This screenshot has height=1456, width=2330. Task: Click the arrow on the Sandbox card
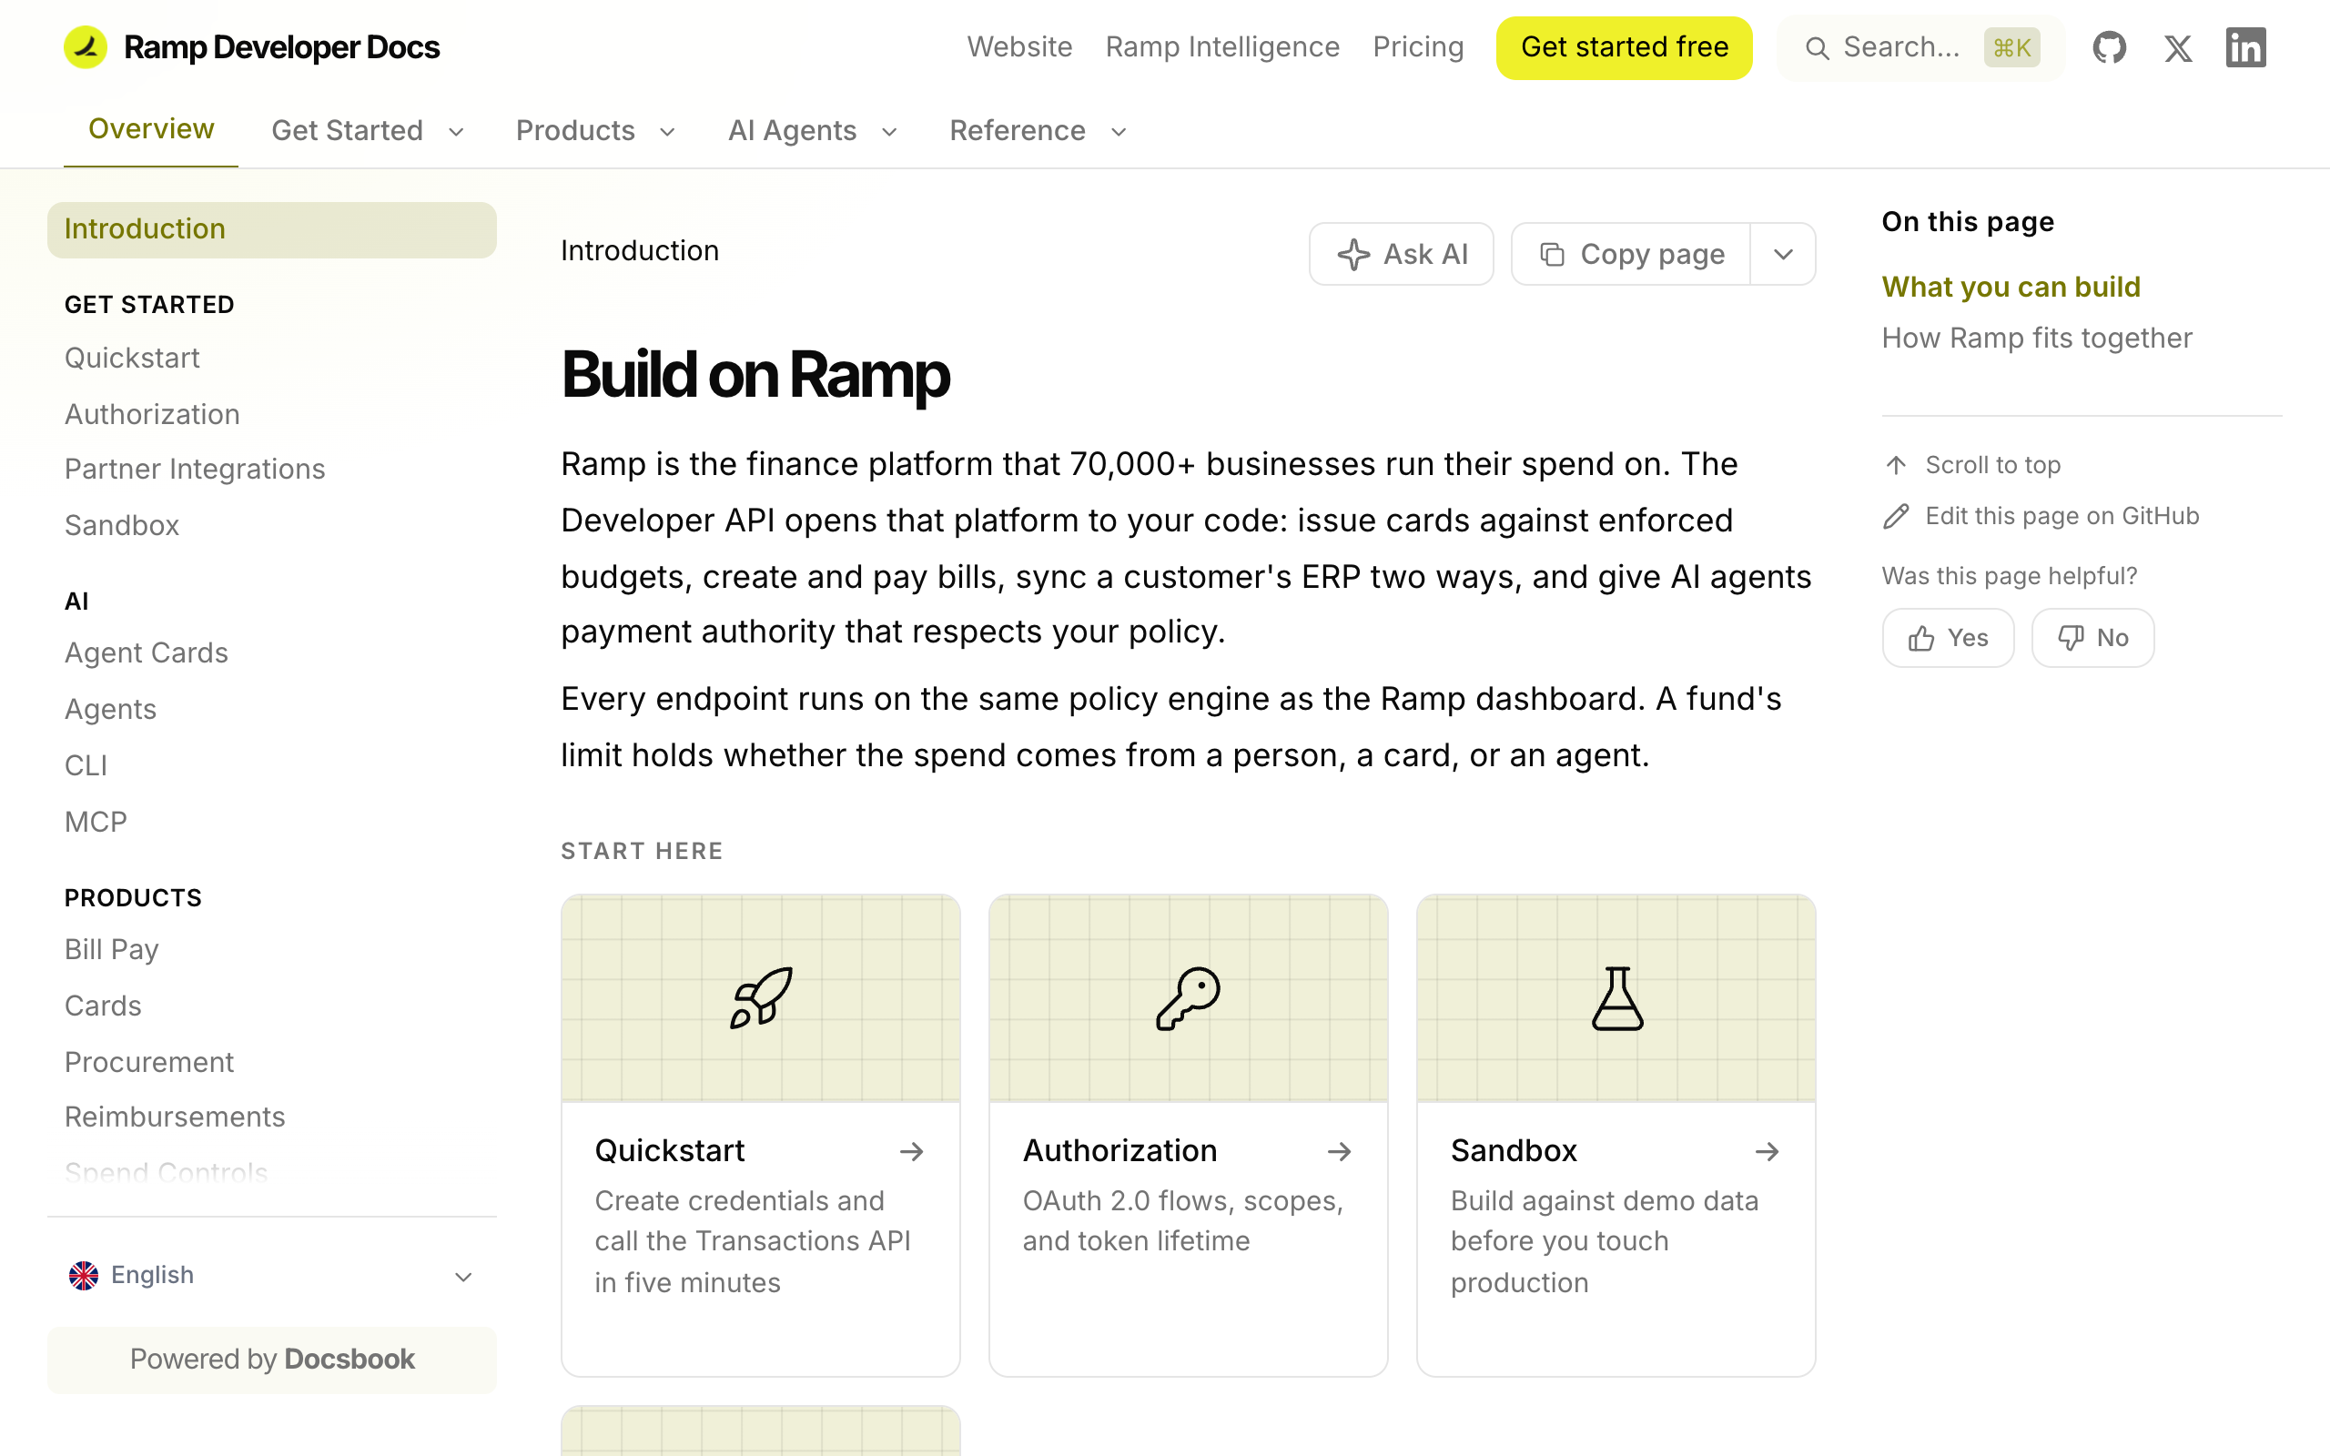click(1767, 1151)
